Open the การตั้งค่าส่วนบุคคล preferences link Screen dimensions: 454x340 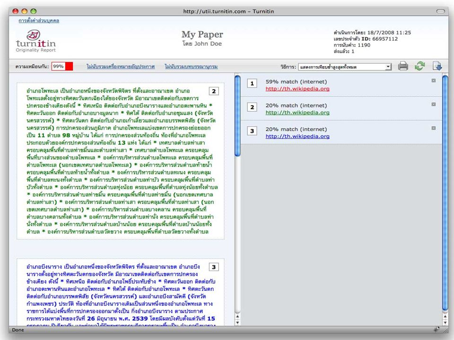[39, 20]
